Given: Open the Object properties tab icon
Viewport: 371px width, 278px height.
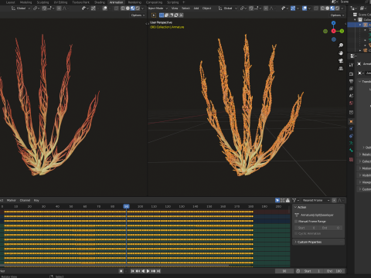Looking at the screenshot, I should tap(351, 121).
